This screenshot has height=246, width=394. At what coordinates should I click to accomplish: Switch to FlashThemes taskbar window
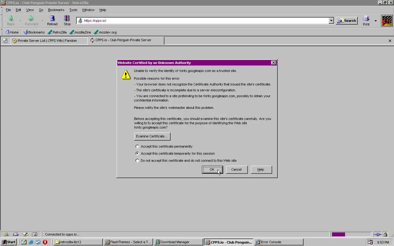click(128, 242)
